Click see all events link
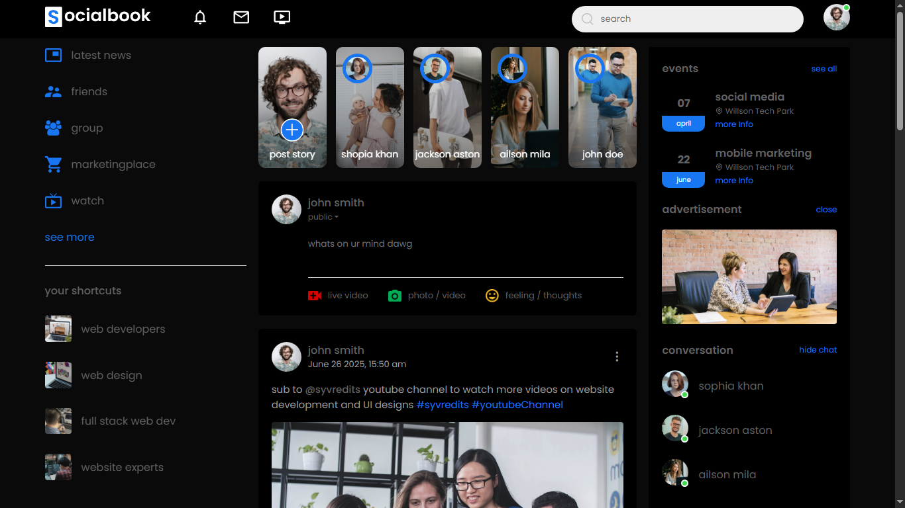The height and width of the screenshot is (508, 905). pos(824,69)
